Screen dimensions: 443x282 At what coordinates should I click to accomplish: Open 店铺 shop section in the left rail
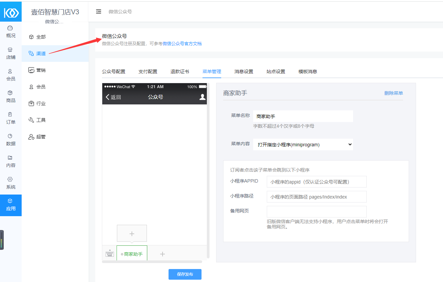point(11,54)
